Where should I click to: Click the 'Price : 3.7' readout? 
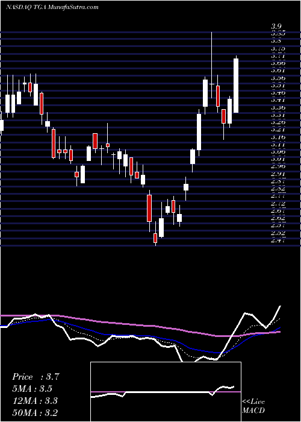tap(35, 377)
